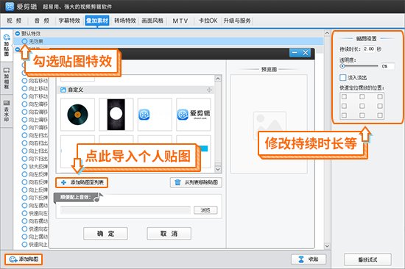Click sticker list scroll-up arrow
405x269 pixels.
pyautogui.click(x=218, y=79)
